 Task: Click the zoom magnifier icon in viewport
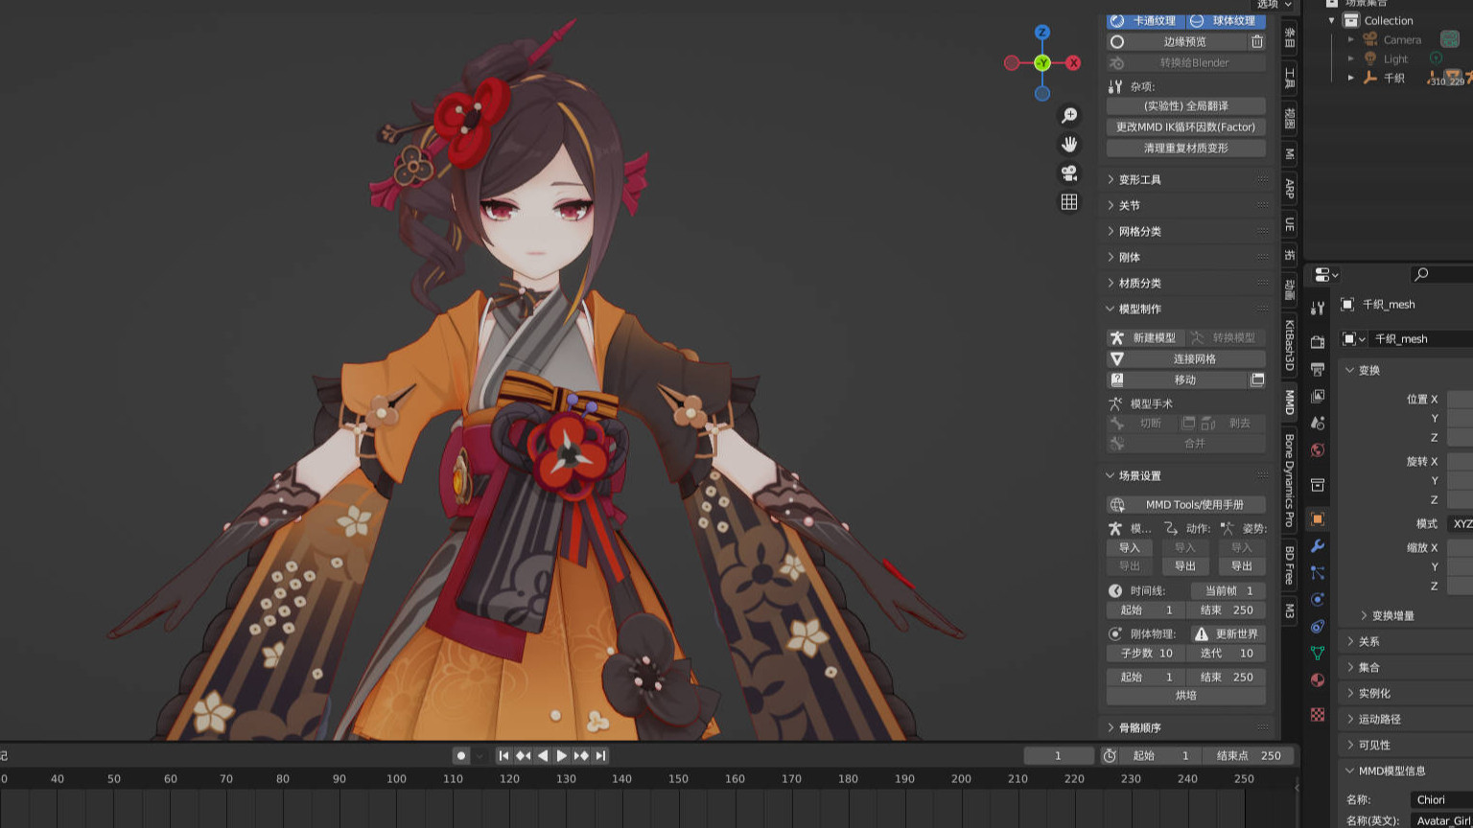(1068, 116)
